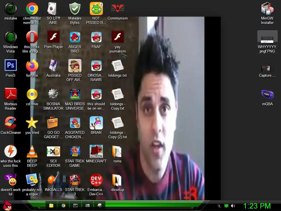
Task: Open the MAD BIRDS UNIVERSE Space icon
Action: click(75, 95)
